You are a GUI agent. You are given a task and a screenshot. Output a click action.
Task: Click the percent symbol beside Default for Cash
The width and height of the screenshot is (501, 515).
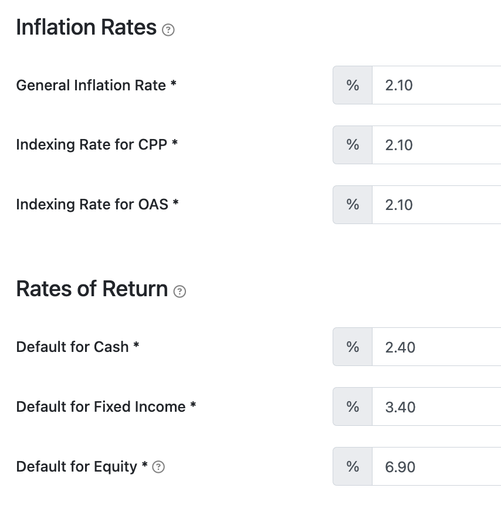pos(353,347)
